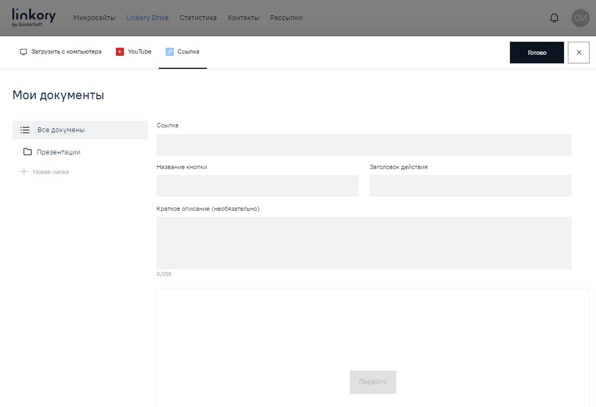The image size is (596, 407).
Task: Click the Перейти button in preview
Action: coord(372,382)
